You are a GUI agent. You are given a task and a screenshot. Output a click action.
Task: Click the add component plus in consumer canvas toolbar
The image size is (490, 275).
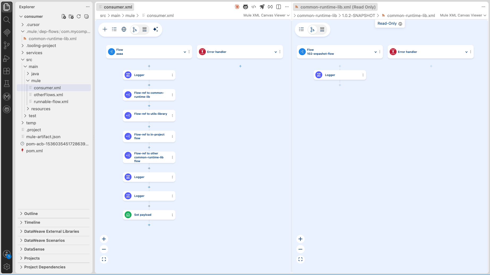pos(105,29)
